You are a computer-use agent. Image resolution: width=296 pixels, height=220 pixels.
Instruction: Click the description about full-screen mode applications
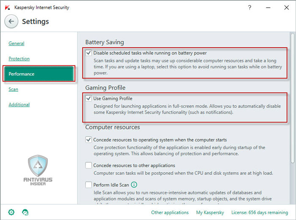pyautogui.click(x=187, y=109)
